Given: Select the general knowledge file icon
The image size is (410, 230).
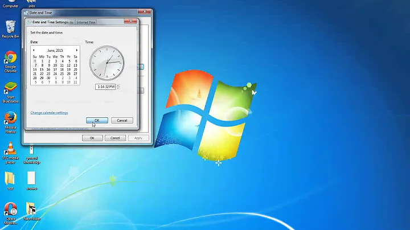Looking at the screenshot, I should tap(32, 155).
